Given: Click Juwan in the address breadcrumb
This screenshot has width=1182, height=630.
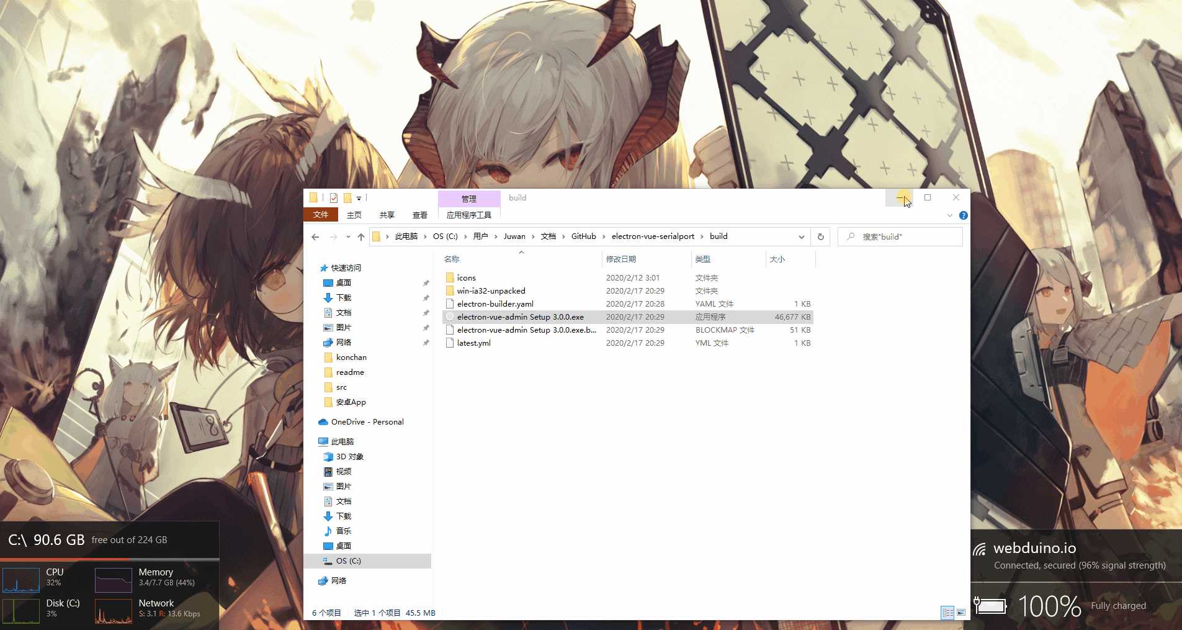Looking at the screenshot, I should tap(514, 236).
